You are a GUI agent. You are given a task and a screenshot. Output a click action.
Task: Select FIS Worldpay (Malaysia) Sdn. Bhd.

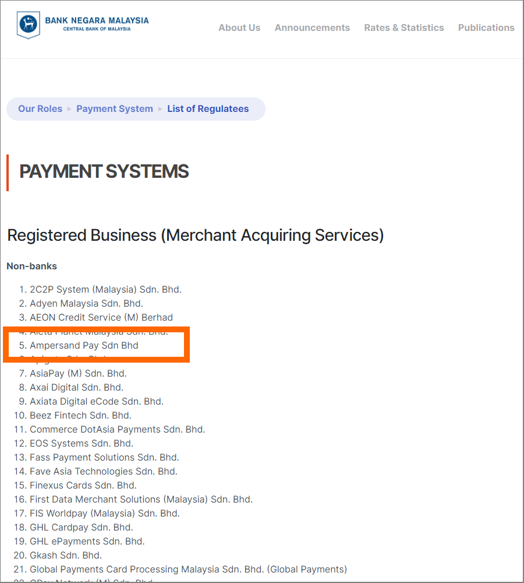[105, 514]
